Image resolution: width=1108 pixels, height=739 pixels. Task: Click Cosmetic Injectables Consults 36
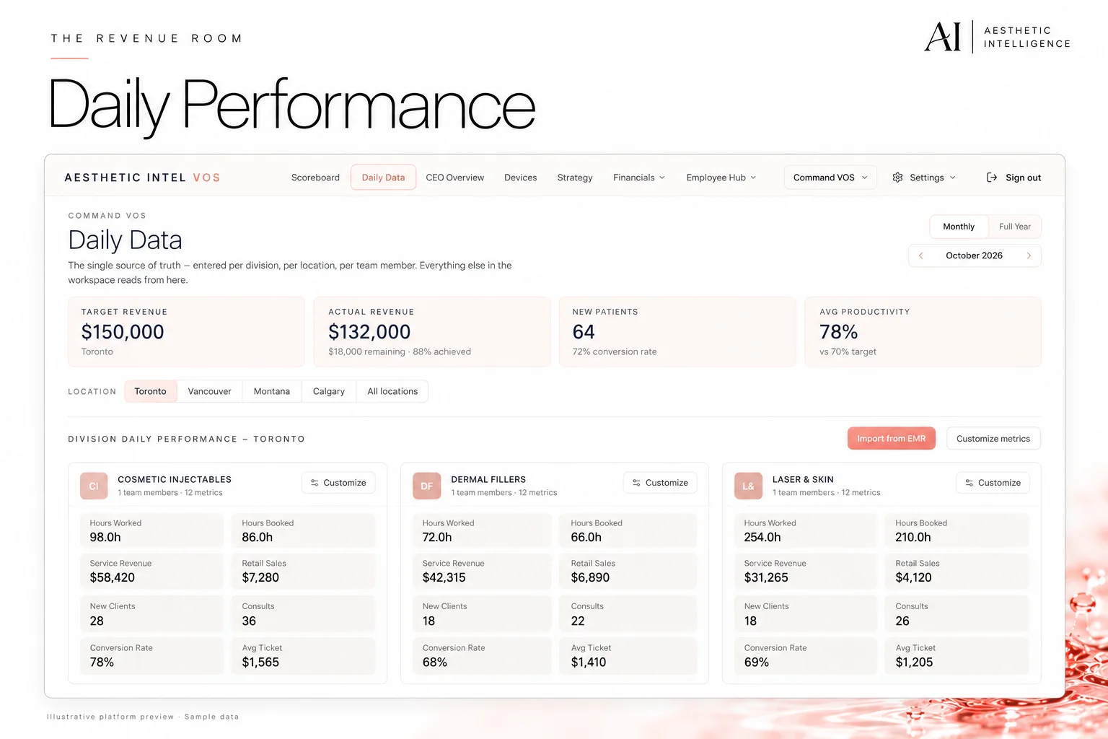[304, 614]
